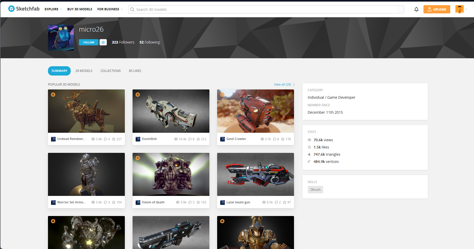Click the Upload button
474x249 pixels.
coord(437,9)
